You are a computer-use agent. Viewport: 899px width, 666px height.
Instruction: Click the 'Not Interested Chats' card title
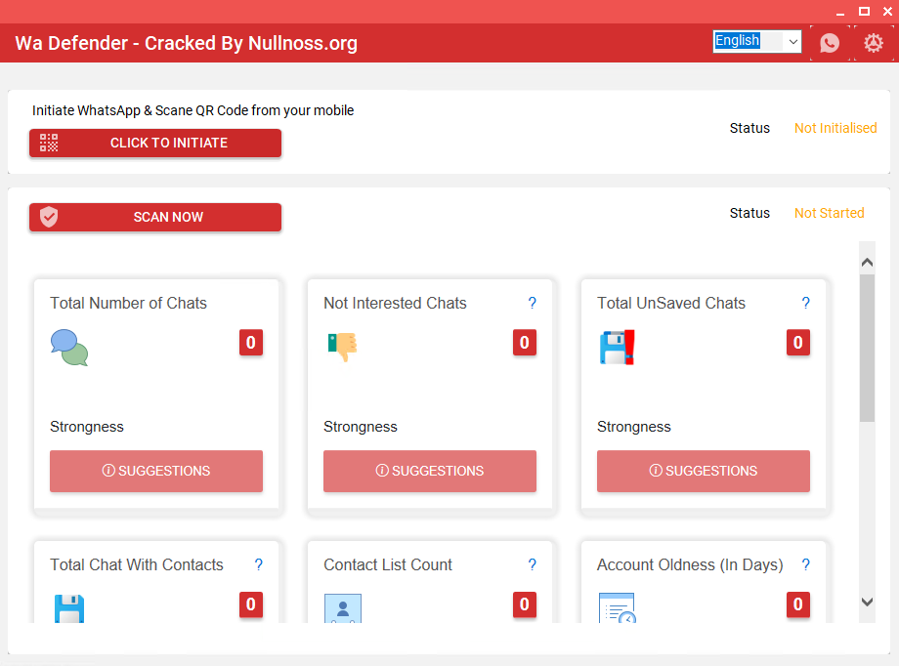[x=395, y=303]
